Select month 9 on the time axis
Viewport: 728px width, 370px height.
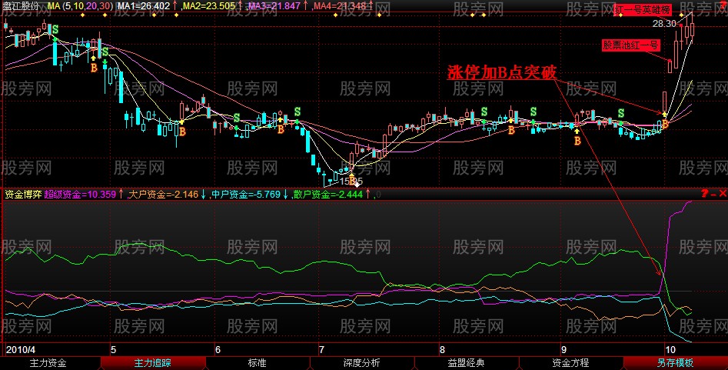(x=563, y=349)
